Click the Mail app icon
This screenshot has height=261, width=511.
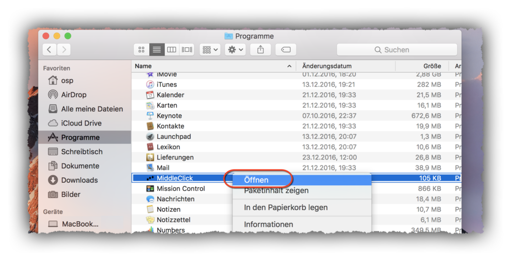tap(150, 168)
